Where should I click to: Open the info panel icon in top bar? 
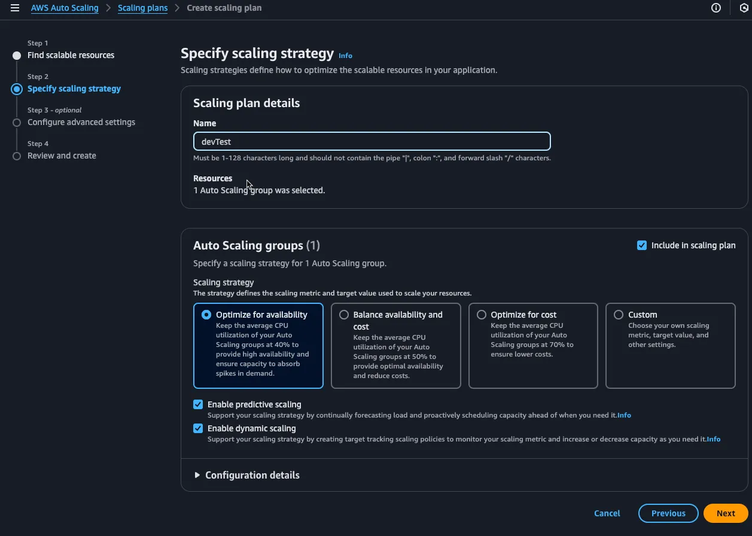point(716,8)
